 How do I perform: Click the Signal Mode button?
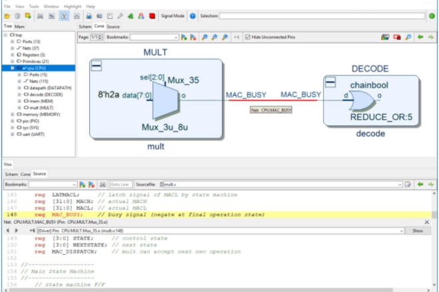173,16
